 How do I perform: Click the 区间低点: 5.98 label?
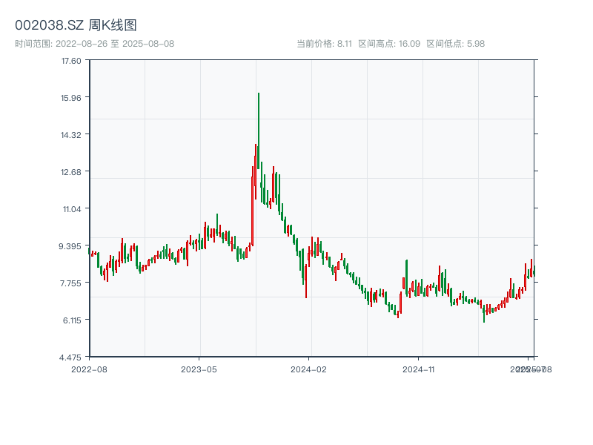[x=456, y=44]
